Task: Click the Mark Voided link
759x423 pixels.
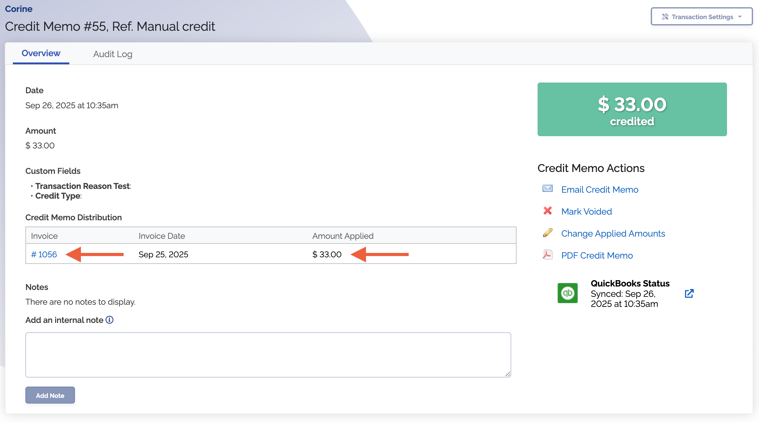Action: click(x=586, y=211)
